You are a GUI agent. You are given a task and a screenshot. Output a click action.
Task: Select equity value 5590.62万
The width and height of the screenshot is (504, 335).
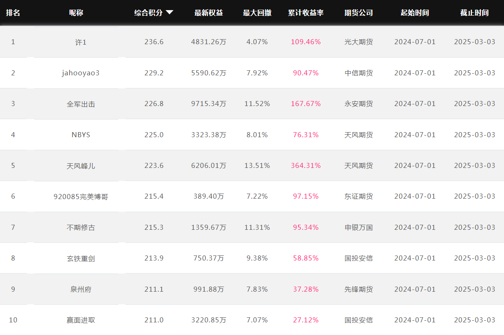click(208, 73)
